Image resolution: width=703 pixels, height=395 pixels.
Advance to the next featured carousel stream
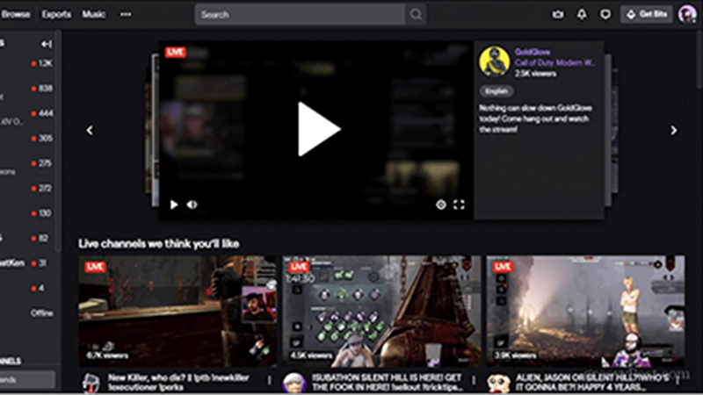click(x=674, y=130)
